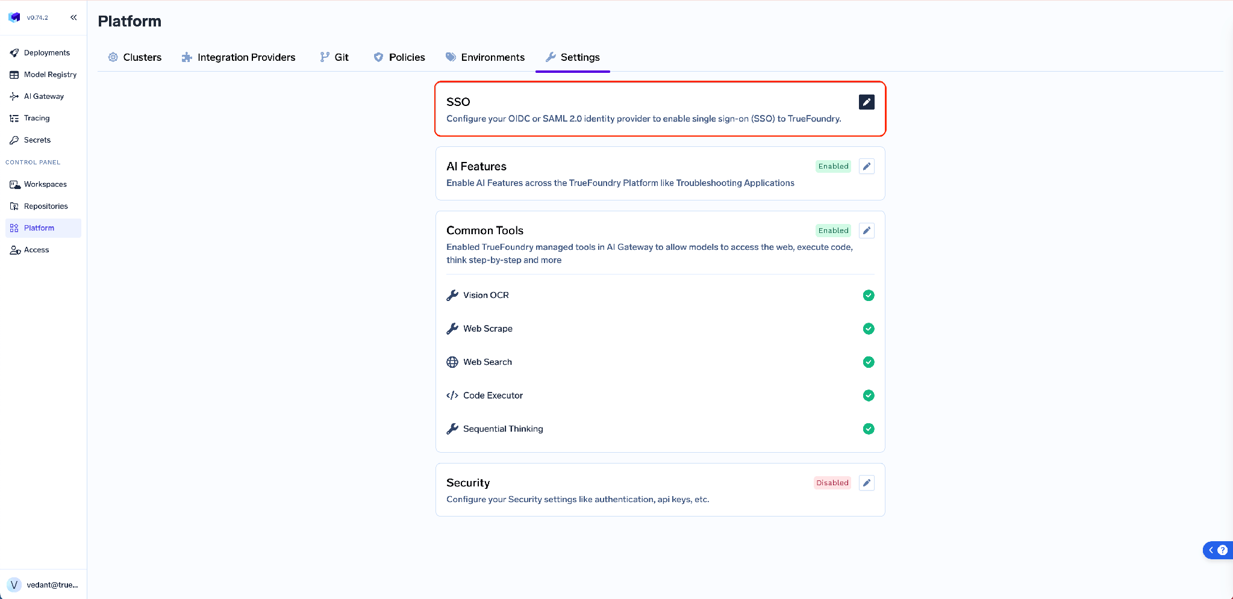Image resolution: width=1233 pixels, height=599 pixels.
Task: Click the Web Search green checkmark
Action: coord(869,362)
